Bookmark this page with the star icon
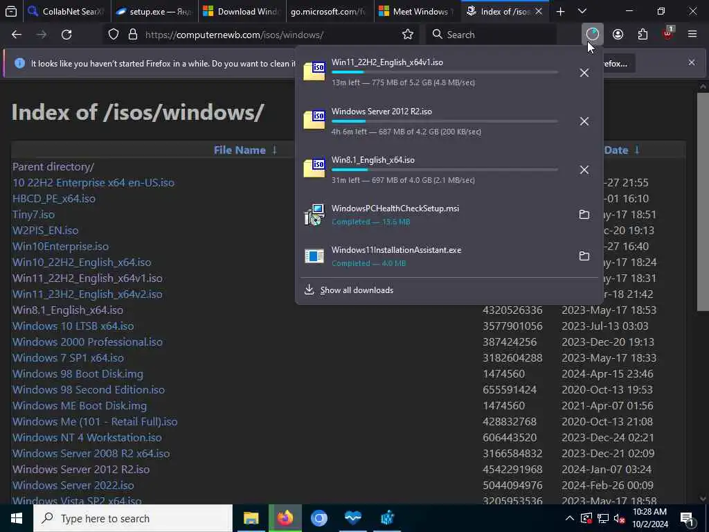This screenshot has height=532, width=709. 407,35
